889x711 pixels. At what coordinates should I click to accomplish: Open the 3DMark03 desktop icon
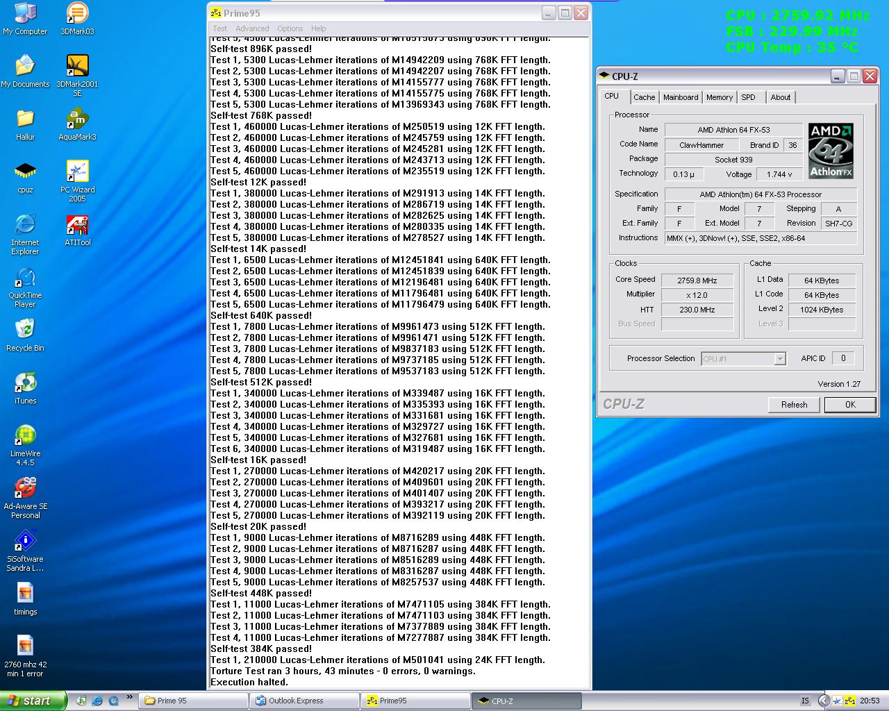tap(77, 14)
